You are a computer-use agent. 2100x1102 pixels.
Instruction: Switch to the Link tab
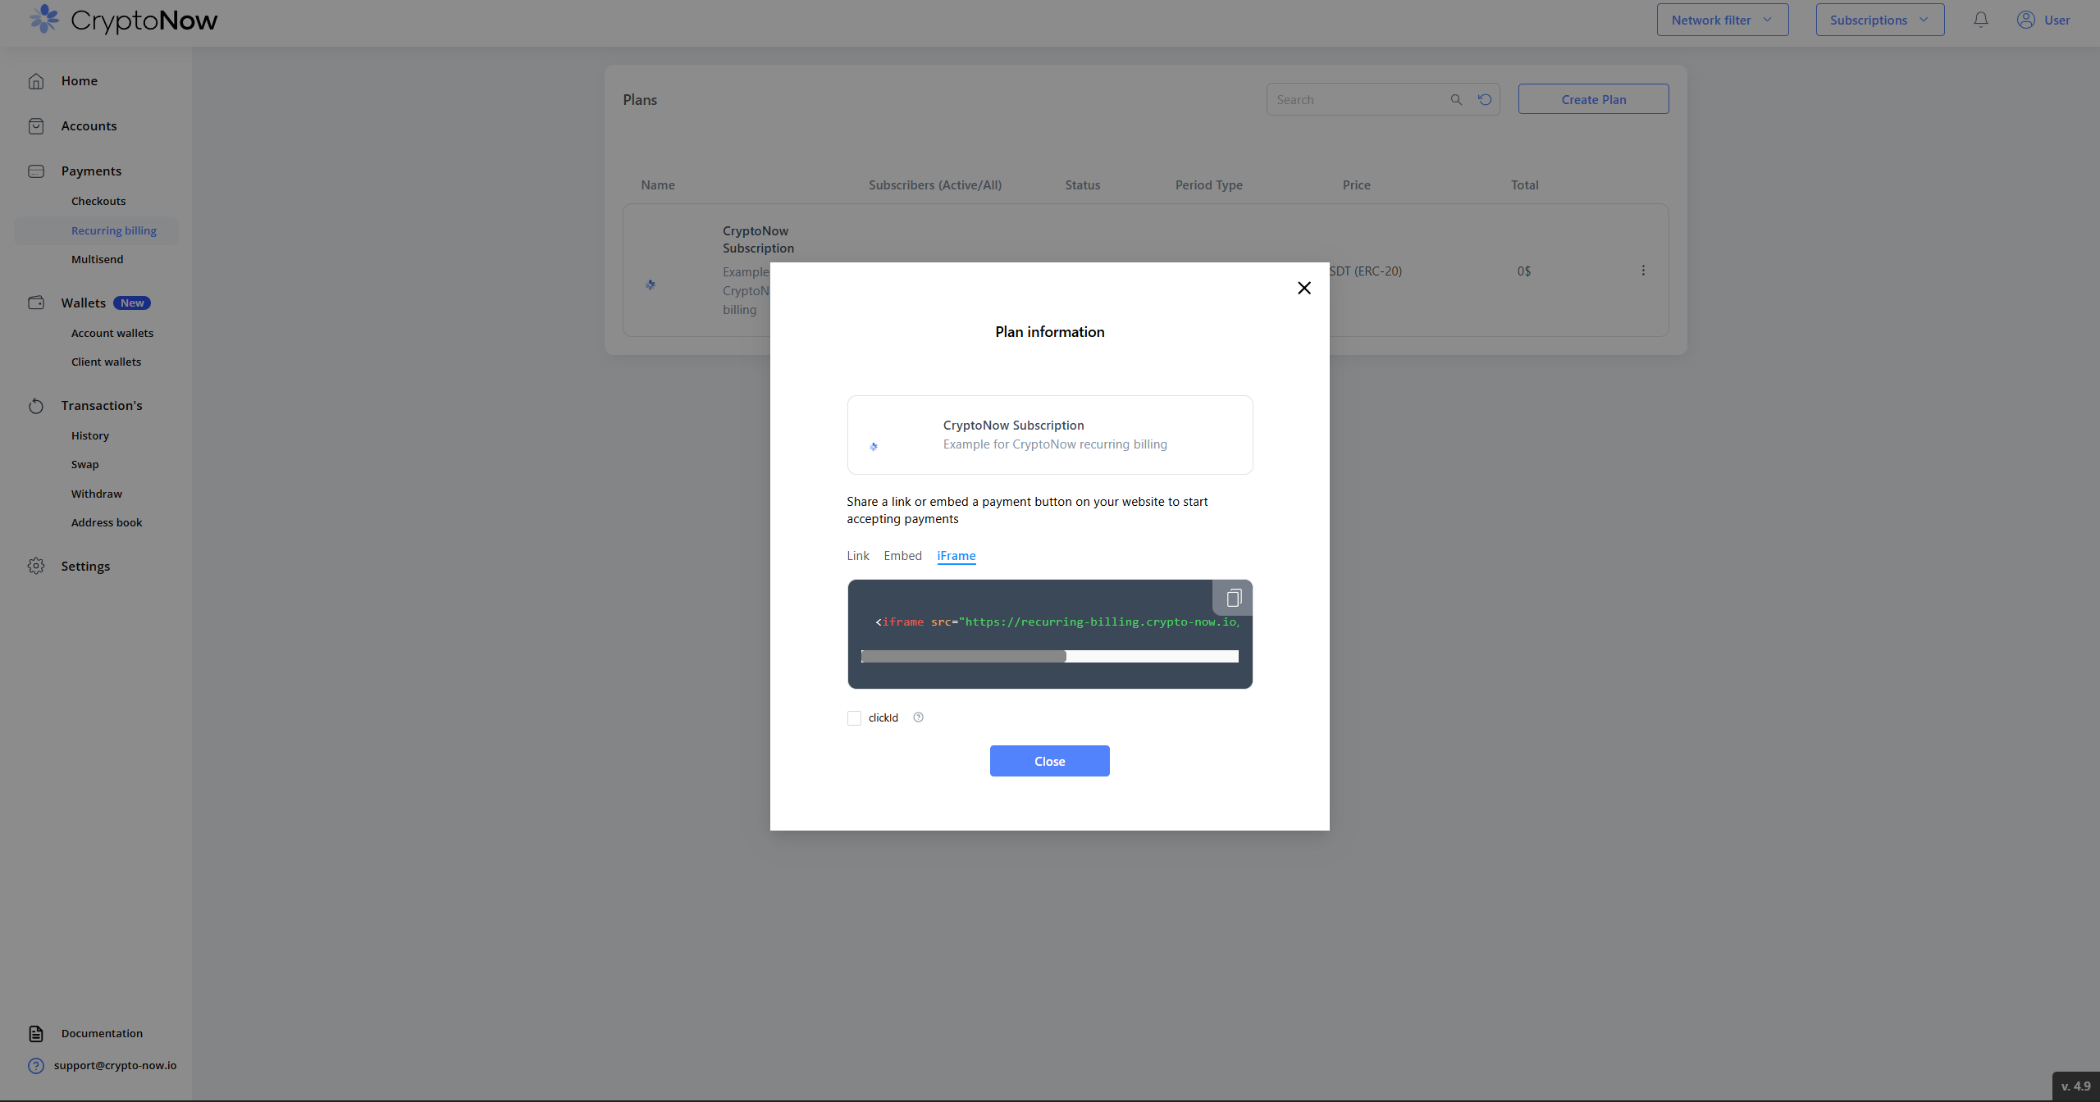[858, 556]
